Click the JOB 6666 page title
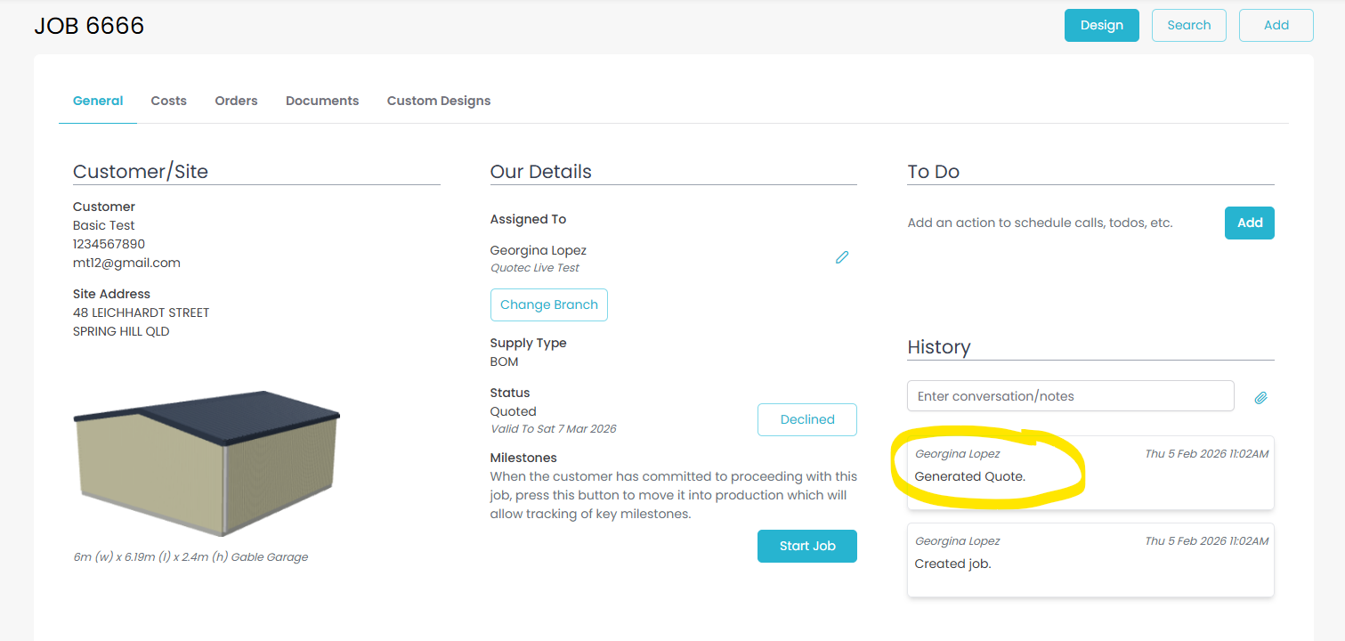Viewport: 1345px width, 641px height. pyautogui.click(x=89, y=26)
